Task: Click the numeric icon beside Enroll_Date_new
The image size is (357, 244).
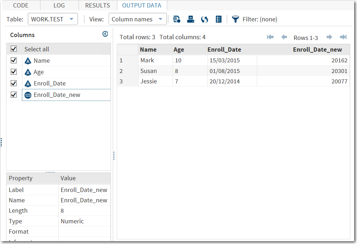Action: 27,94
